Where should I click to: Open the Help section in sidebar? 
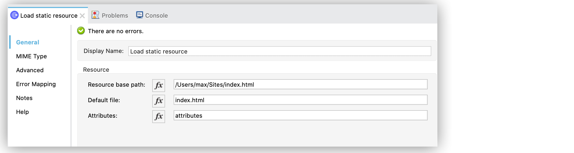[x=22, y=112]
